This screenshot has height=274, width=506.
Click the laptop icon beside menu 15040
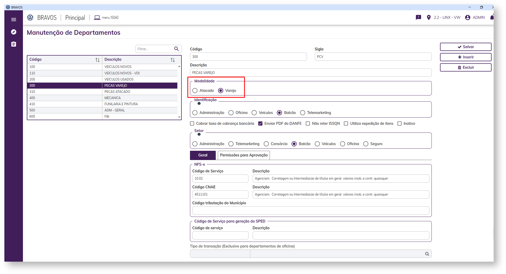pos(97,17)
